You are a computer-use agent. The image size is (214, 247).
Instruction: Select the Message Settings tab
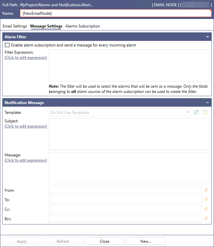tap(46, 26)
